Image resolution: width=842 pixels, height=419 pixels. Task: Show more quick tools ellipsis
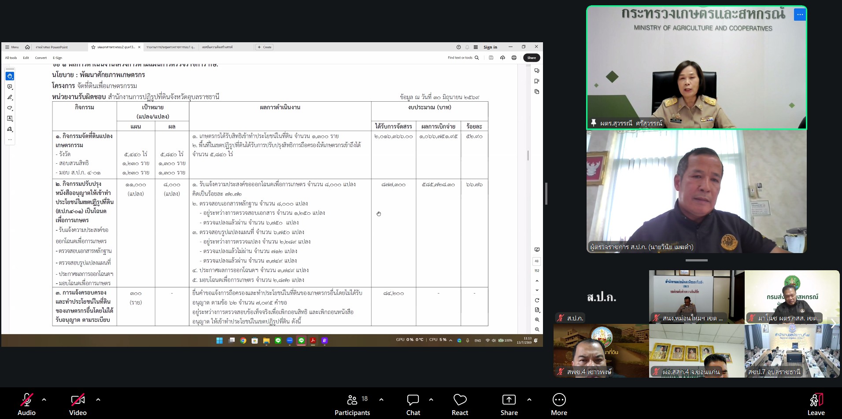point(10,140)
